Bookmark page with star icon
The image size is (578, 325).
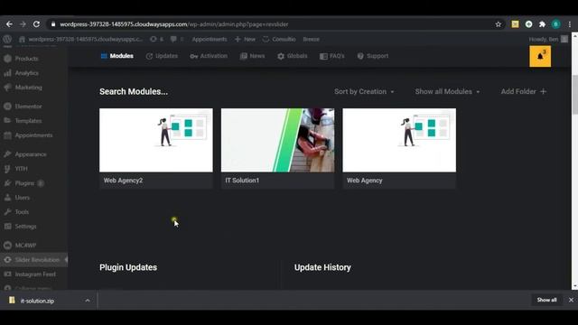tap(499, 24)
